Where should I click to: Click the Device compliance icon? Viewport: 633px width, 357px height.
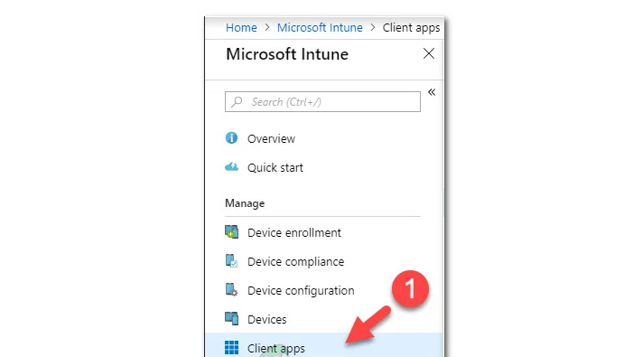tap(231, 261)
